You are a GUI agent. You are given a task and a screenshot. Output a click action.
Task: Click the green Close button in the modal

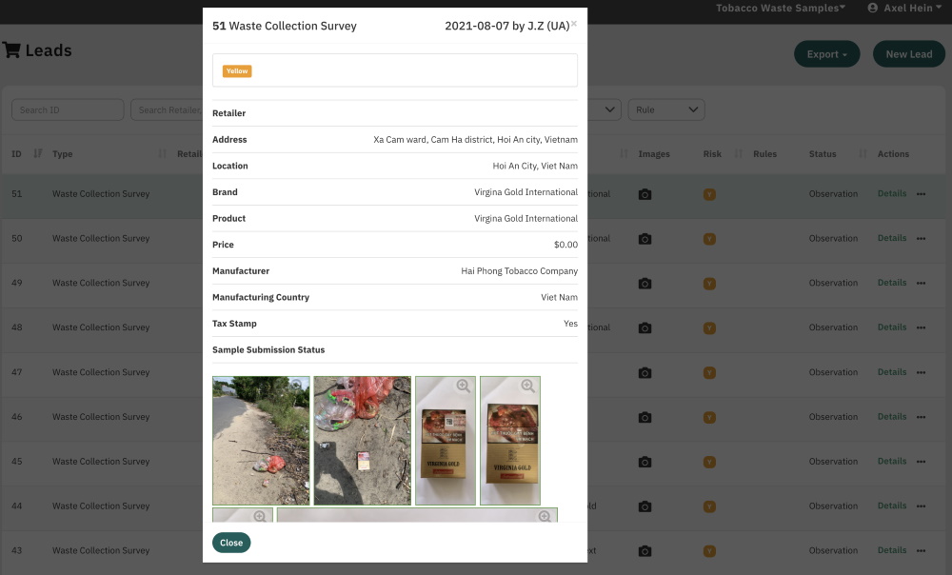coord(231,543)
